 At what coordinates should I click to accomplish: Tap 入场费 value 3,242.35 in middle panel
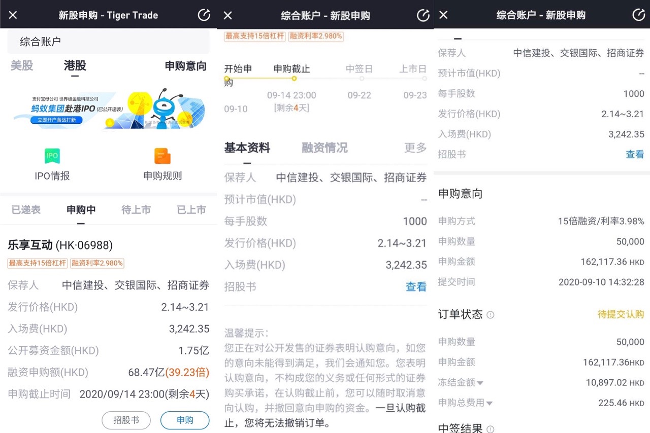click(406, 265)
